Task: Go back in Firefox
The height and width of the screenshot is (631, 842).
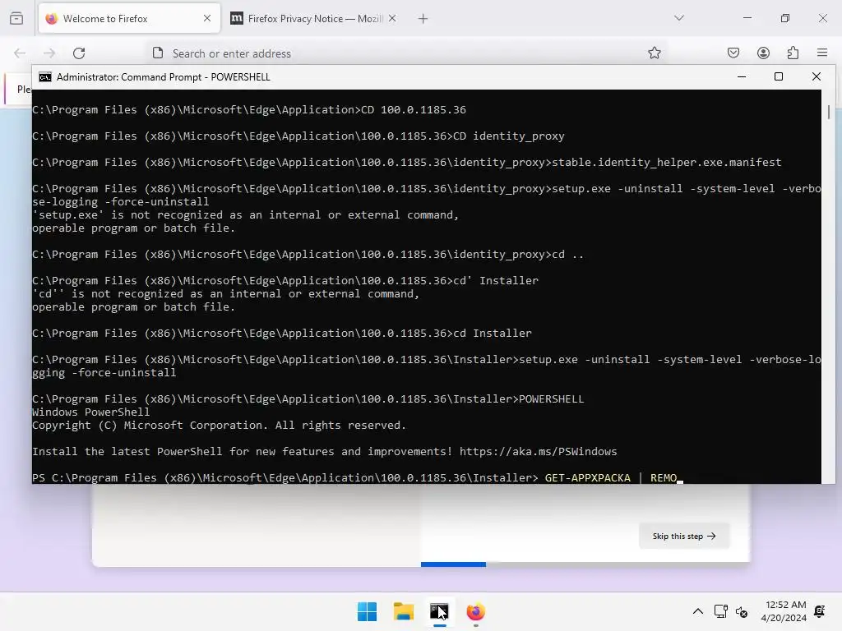Action: tap(20, 53)
